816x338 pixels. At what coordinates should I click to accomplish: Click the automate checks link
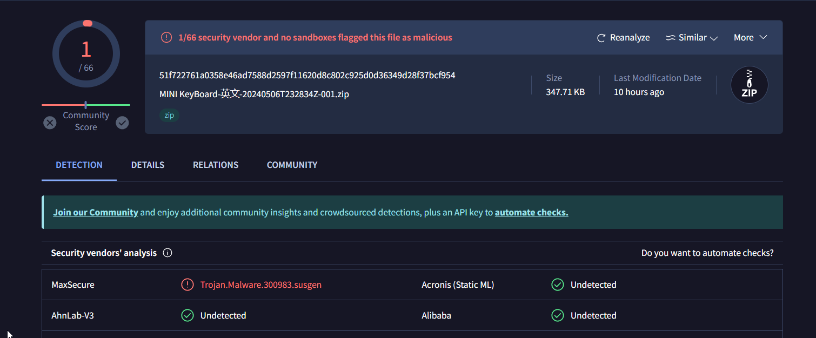point(531,212)
